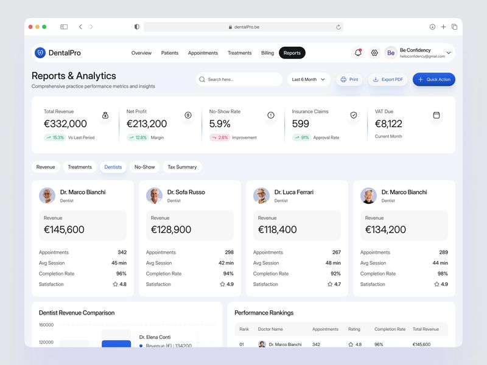Click Dr. Luca Ferrari's profile photo
The width and height of the screenshot is (487, 365).
(x=261, y=195)
